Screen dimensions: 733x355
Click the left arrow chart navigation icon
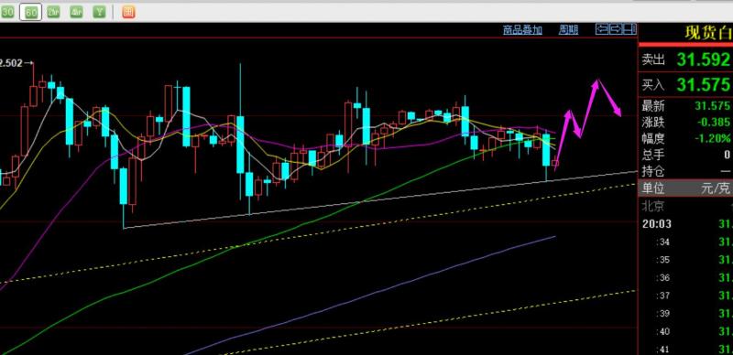point(602,29)
